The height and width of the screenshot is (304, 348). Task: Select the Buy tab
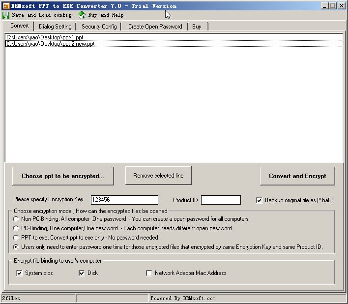pos(197,27)
